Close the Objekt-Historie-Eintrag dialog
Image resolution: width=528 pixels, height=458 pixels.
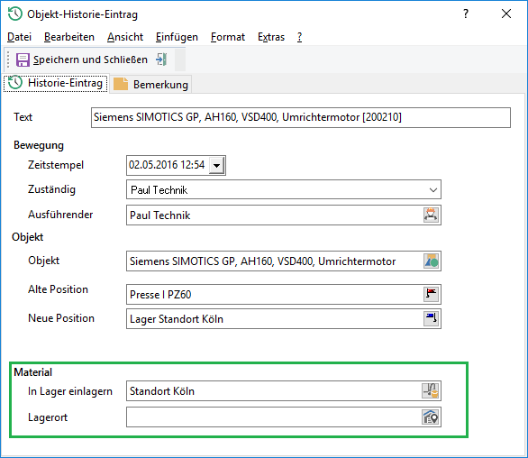[x=506, y=14]
